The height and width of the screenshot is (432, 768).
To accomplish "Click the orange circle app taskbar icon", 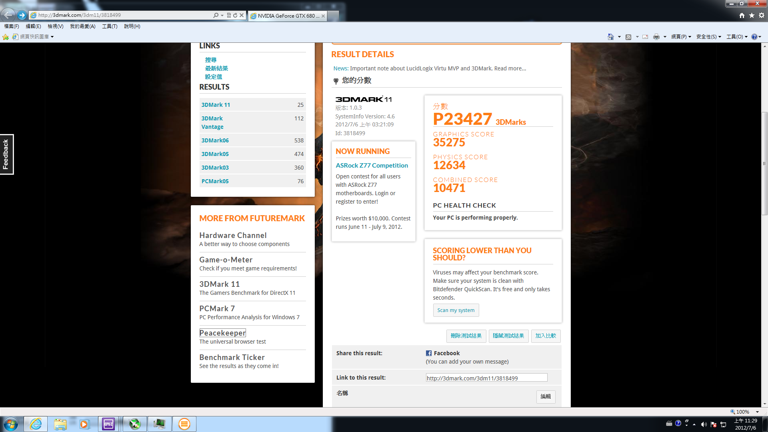I will click(184, 424).
